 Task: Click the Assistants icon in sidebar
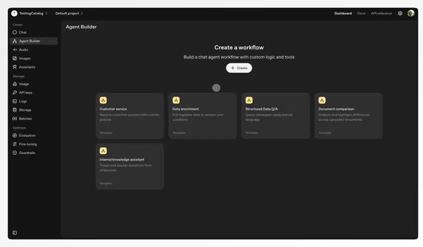tap(15, 67)
